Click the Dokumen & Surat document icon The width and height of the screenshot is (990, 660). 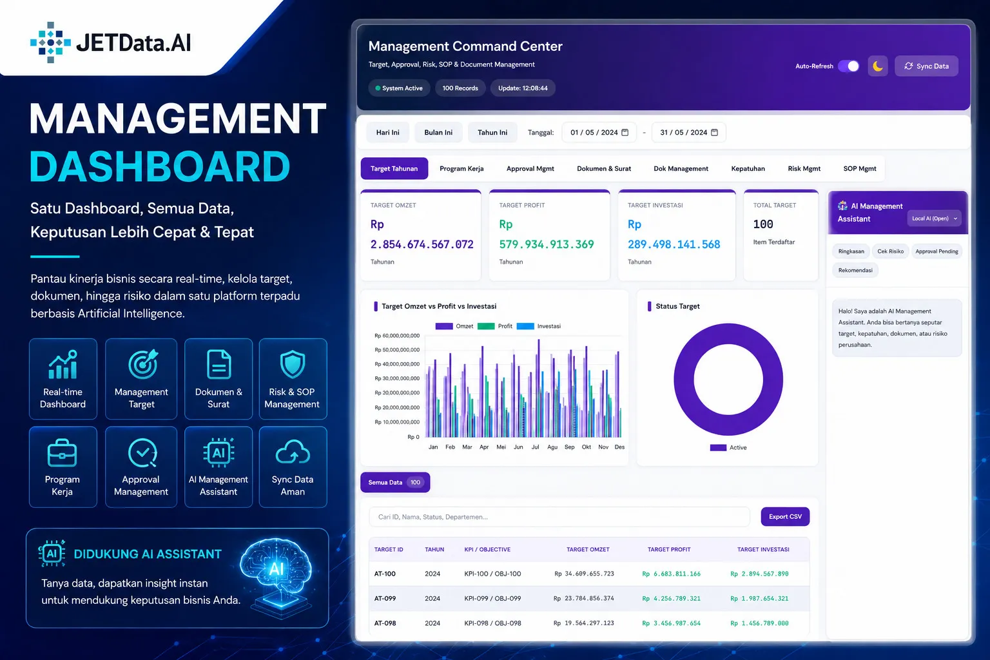click(218, 364)
